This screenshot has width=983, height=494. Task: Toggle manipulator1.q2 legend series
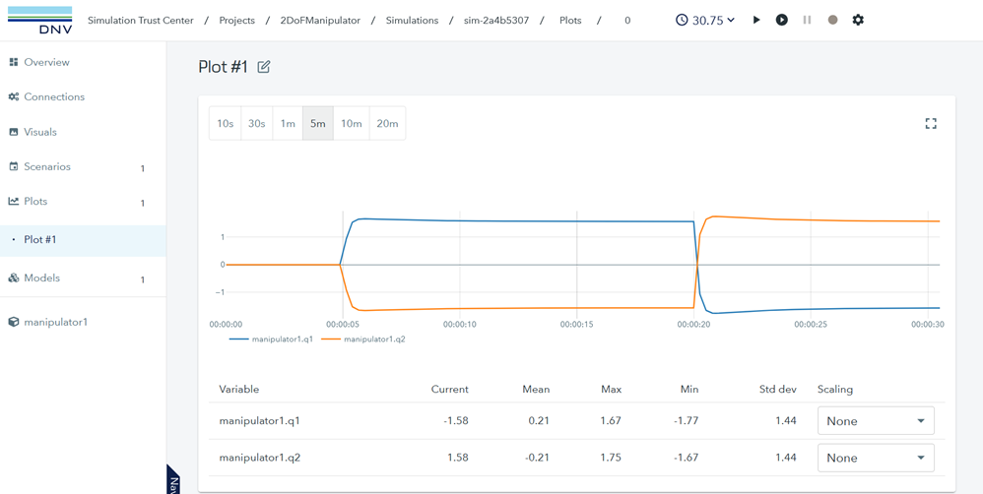(364, 340)
